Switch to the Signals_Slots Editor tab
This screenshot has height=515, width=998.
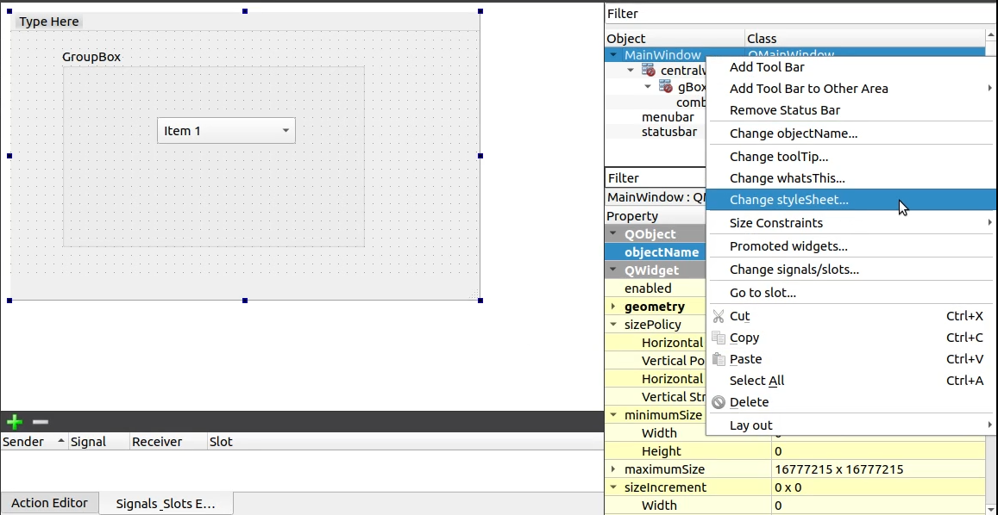[166, 504]
